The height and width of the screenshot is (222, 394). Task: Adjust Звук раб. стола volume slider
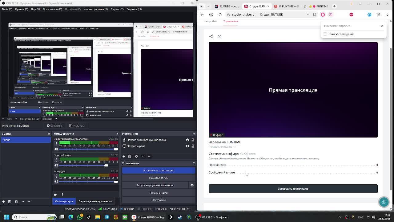[88, 166]
